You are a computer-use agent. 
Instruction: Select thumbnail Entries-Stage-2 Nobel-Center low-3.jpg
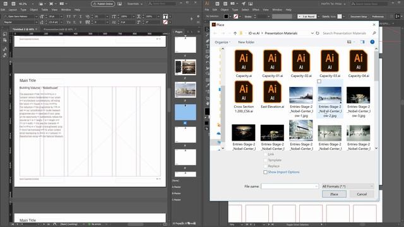(x=359, y=95)
